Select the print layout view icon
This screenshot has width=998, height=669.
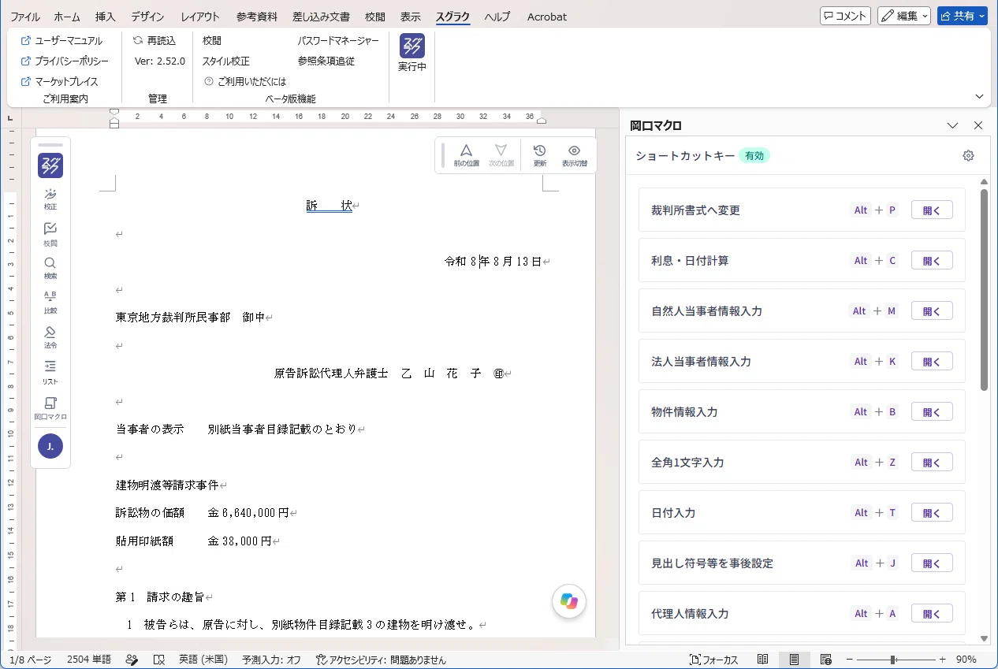(794, 660)
